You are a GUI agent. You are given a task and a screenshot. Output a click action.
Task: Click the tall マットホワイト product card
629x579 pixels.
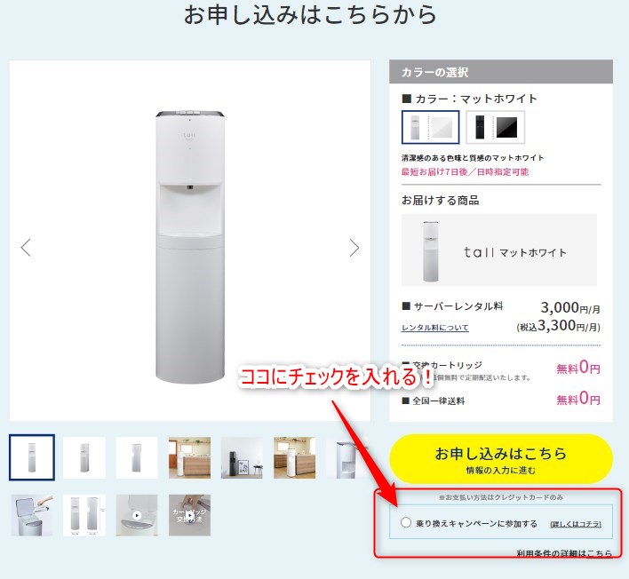coord(499,250)
